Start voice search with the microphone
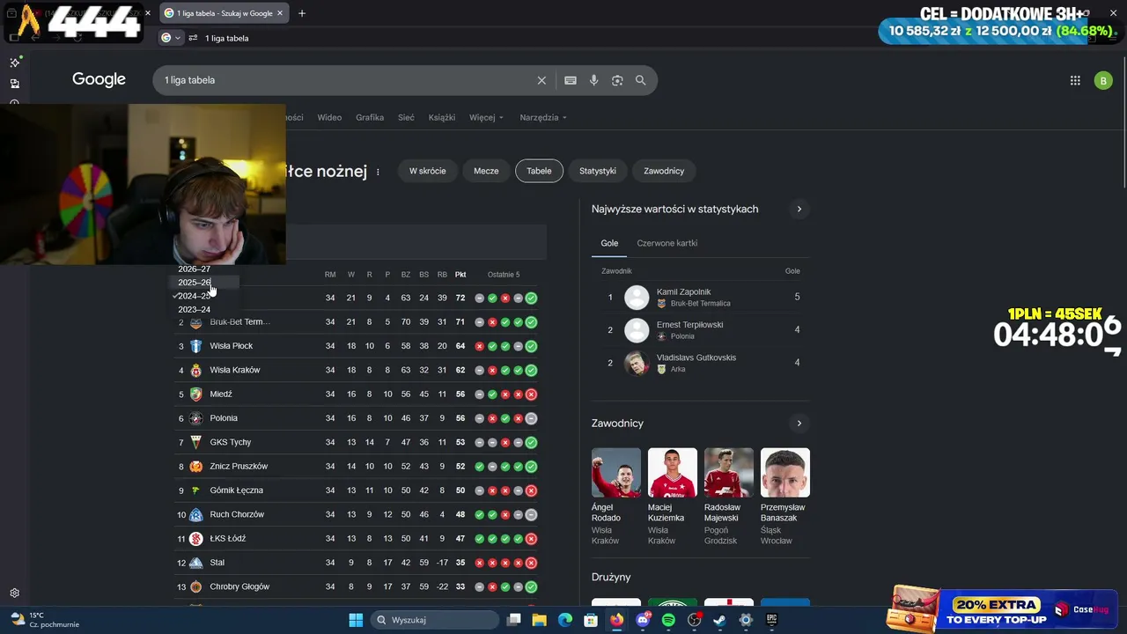The image size is (1127, 634). pos(594,80)
